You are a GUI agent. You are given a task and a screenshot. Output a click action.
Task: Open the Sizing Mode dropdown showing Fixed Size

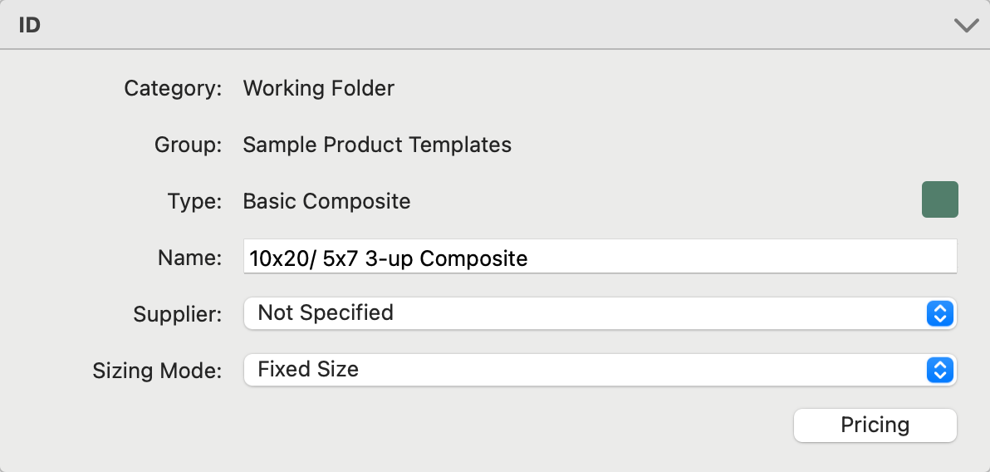(x=581, y=370)
